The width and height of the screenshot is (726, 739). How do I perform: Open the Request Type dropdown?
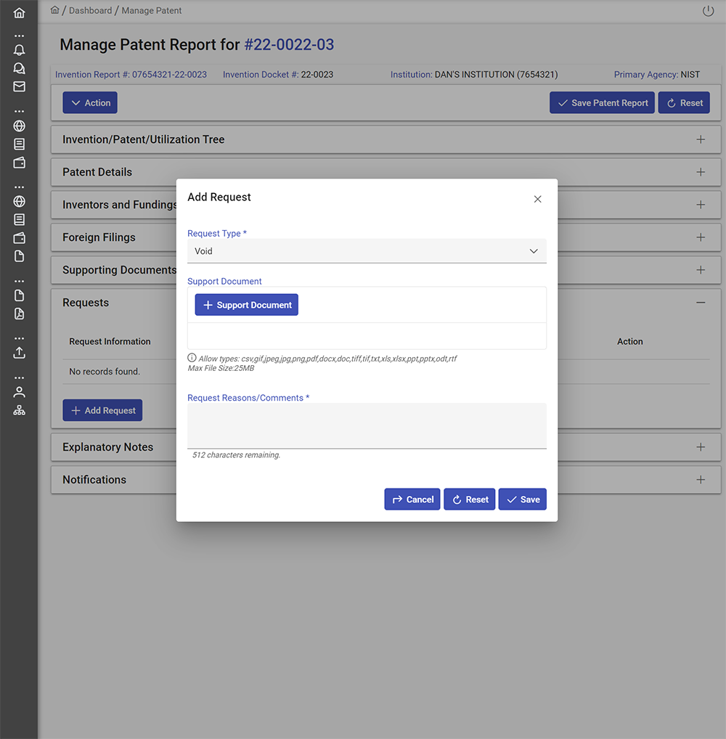(x=367, y=251)
